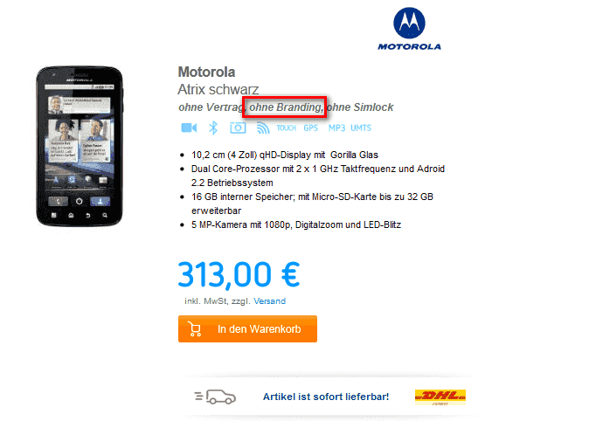The width and height of the screenshot is (589, 435).
Task: Click the Atrix schwarz subtitle
Action: (218, 89)
